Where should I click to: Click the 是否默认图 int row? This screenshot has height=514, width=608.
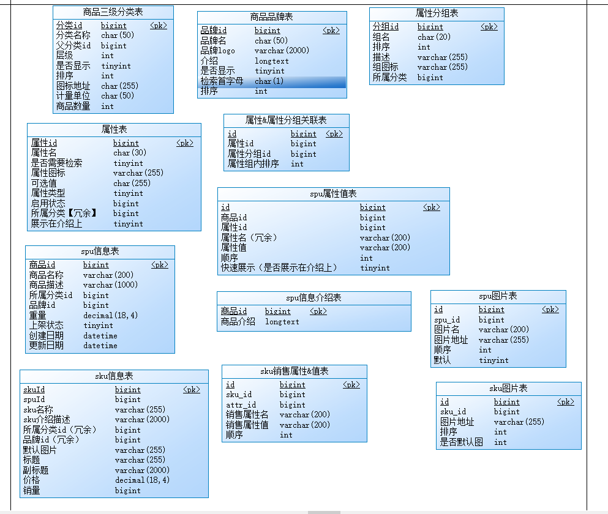click(x=508, y=442)
